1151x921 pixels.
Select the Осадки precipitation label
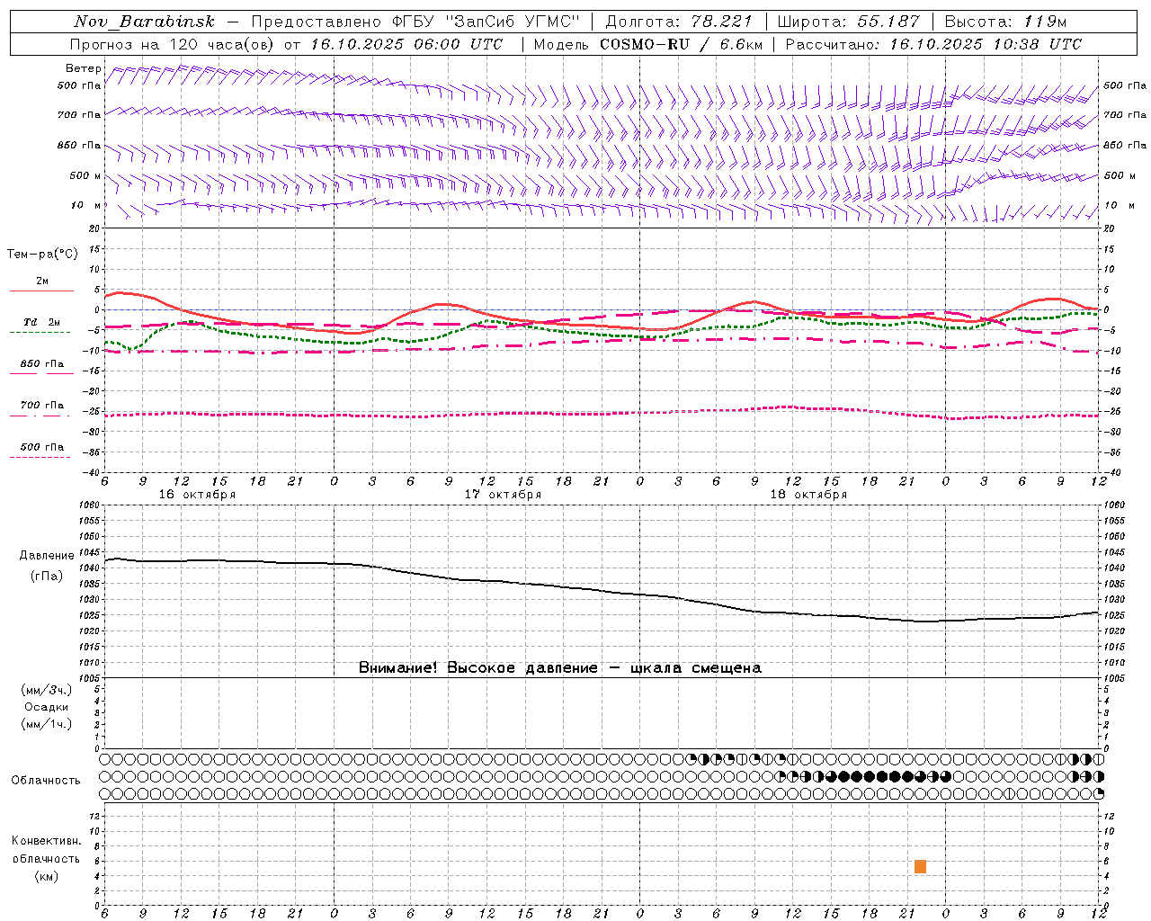tap(47, 707)
